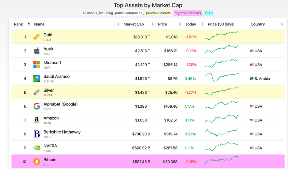Click Microsoft change -1.28%
288x170 pixels.
tap(191, 65)
